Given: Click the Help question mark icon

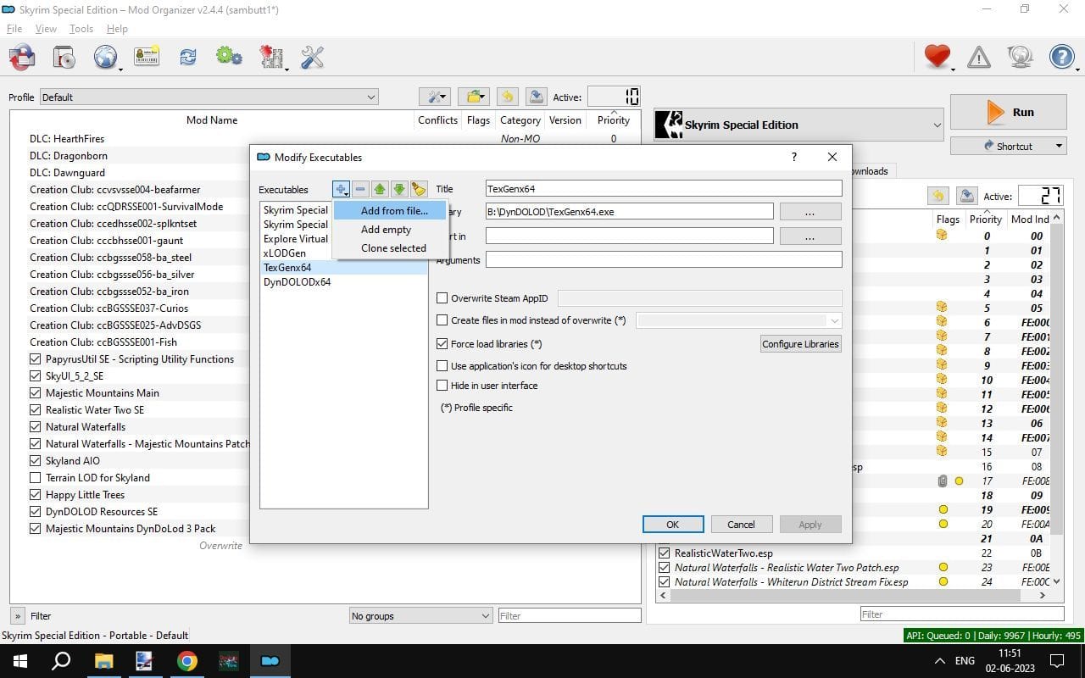Looking at the screenshot, I should click(1061, 56).
